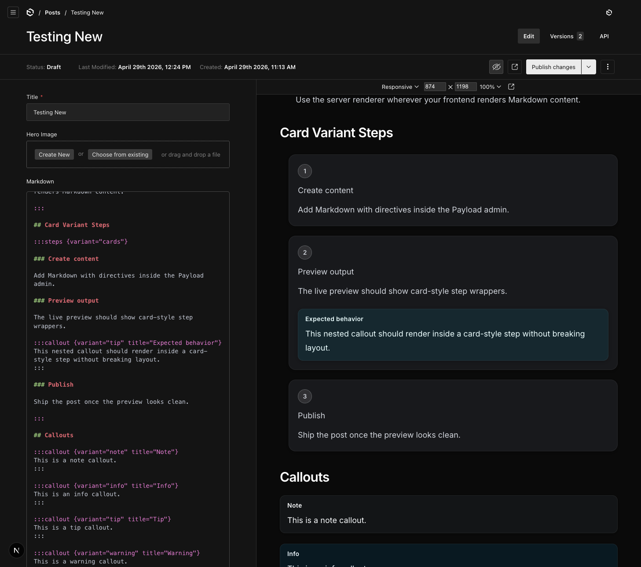Go to Posts in breadcrumb
The width and height of the screenshot is (641, 567).
52,12
